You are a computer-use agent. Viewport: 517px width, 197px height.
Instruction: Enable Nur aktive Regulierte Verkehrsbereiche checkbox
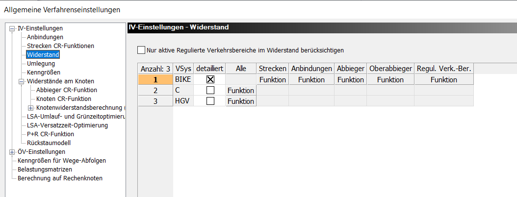142,50
